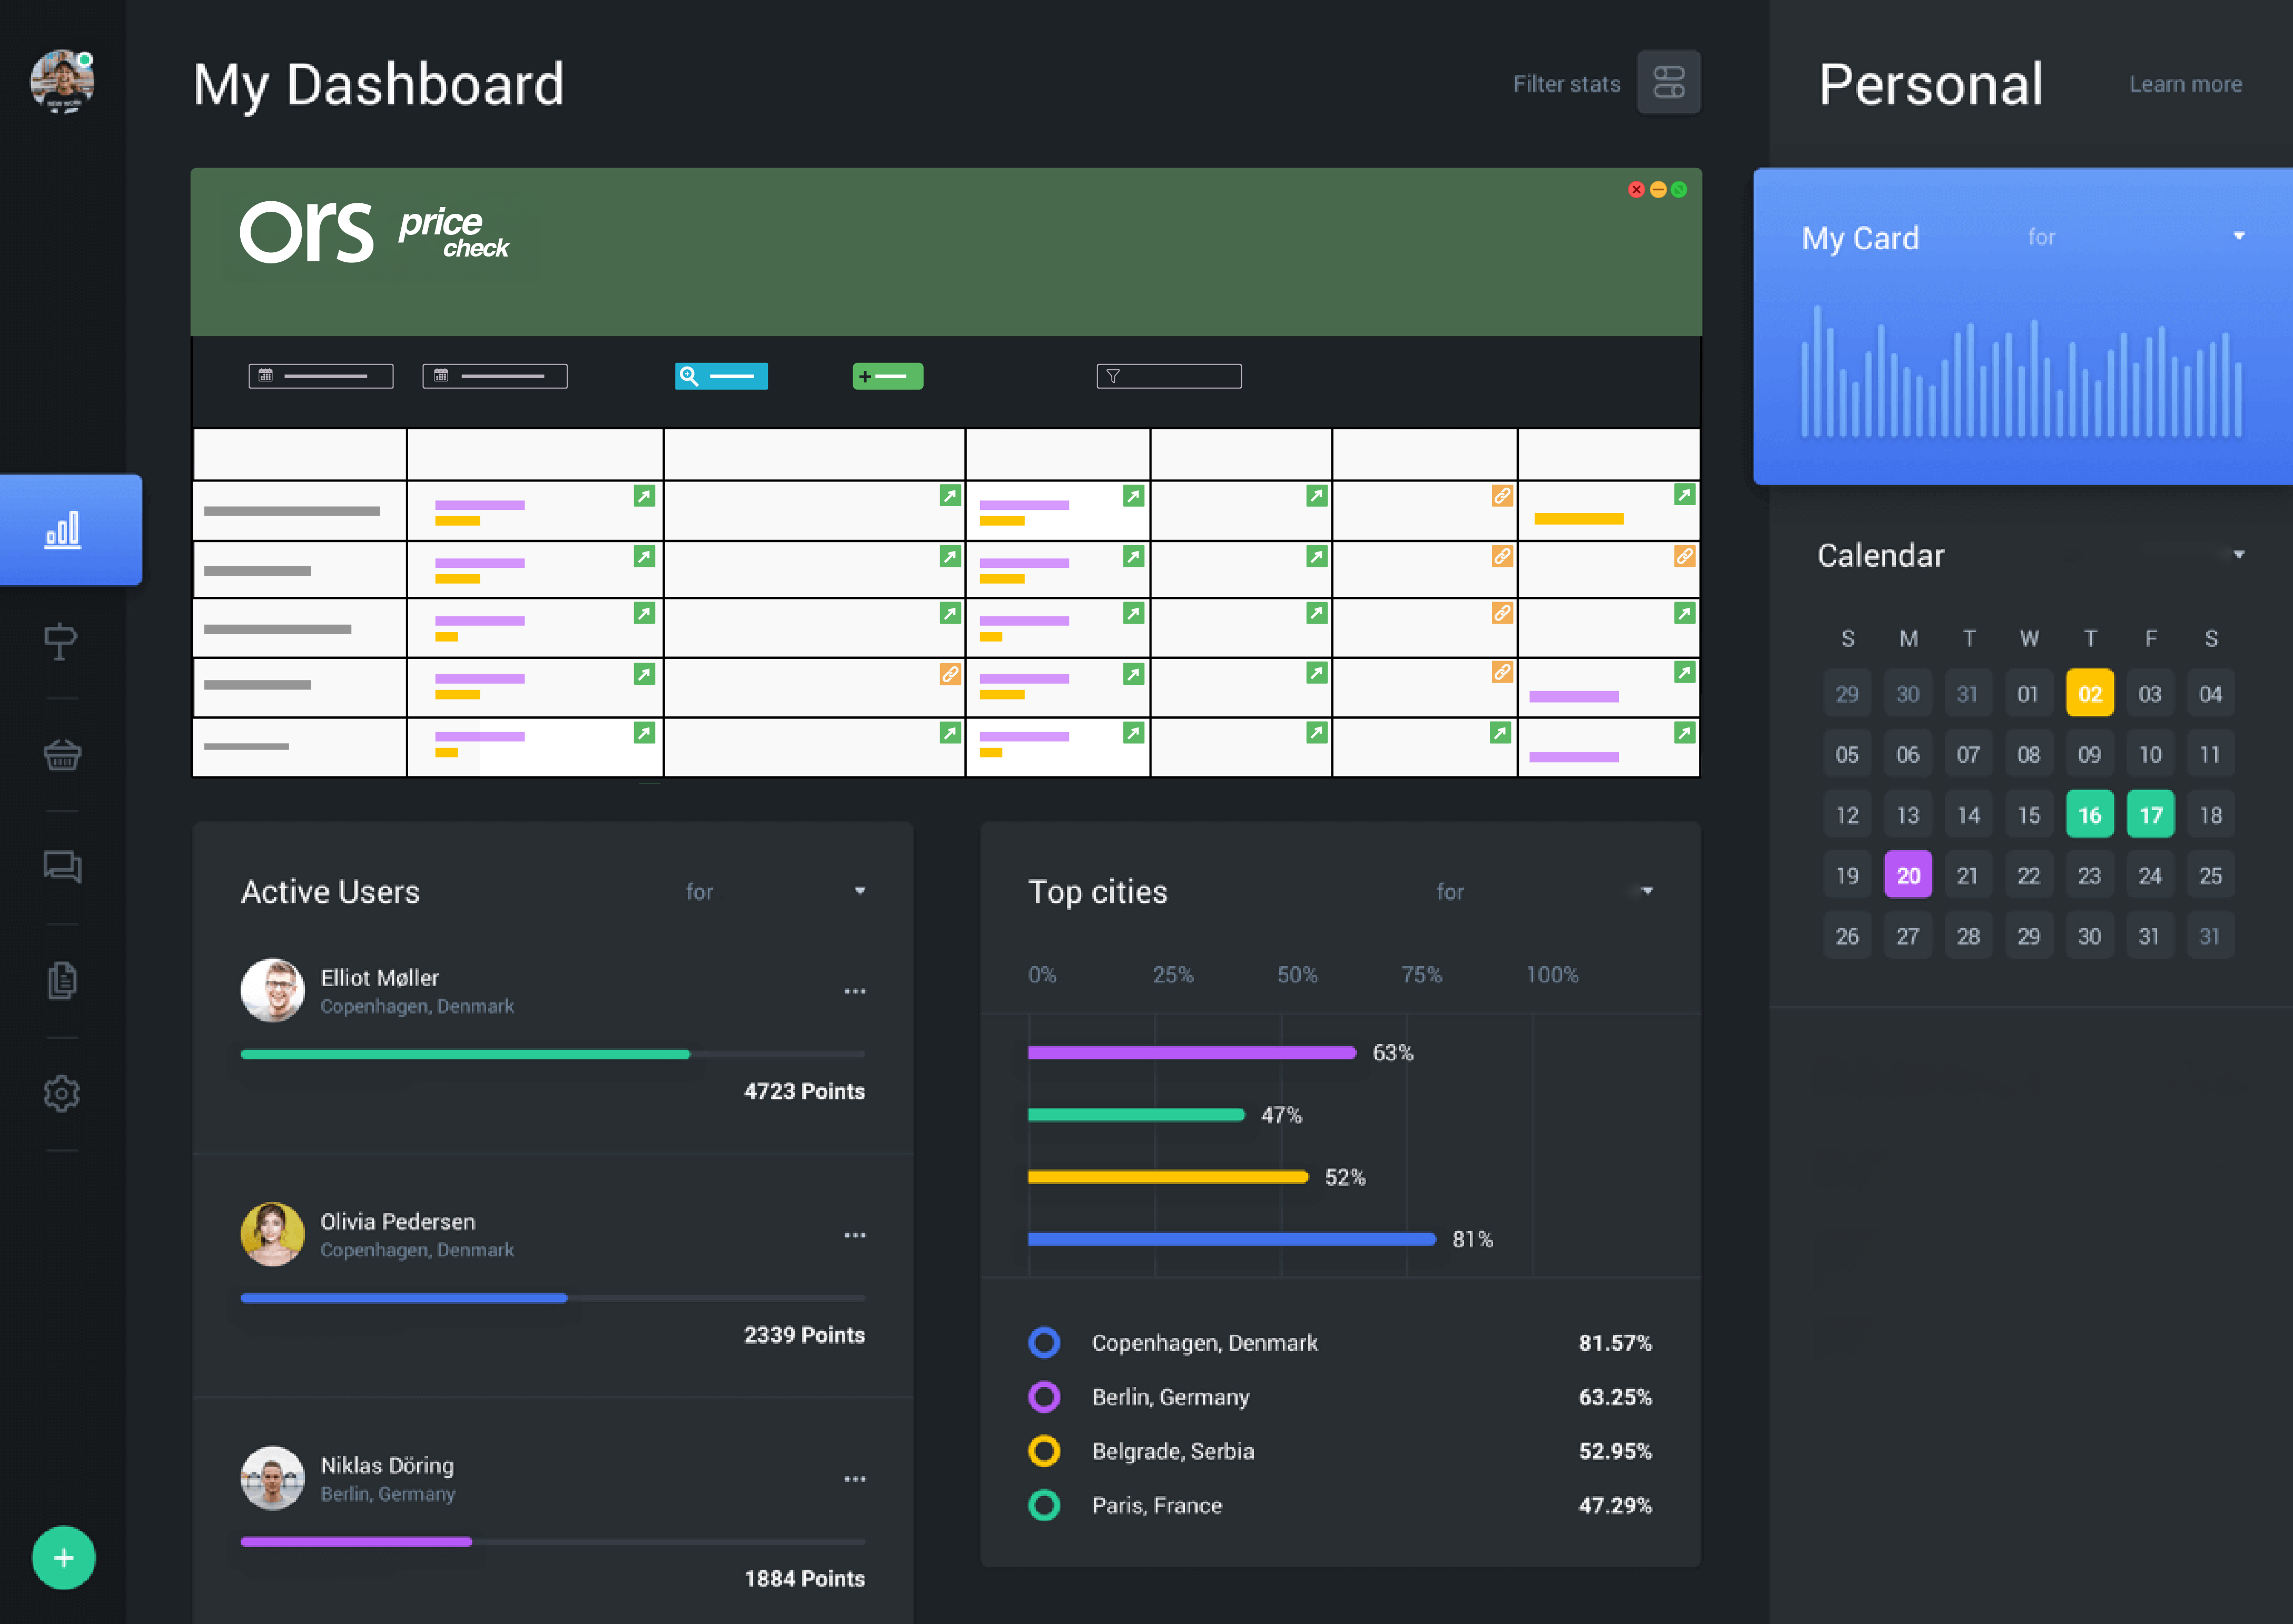Image resolution: width=2293 pixels, height=1624 pixels.
Task: Click Elliot Møller's green progress bar
Action: click(x=465, y=1054)
